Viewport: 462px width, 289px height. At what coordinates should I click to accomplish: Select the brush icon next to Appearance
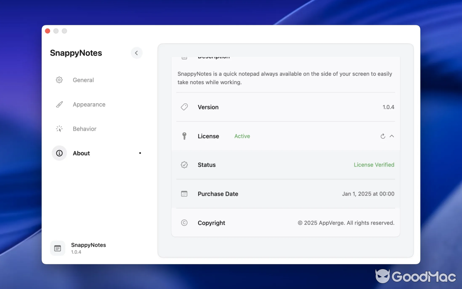[x=59, y=104]
